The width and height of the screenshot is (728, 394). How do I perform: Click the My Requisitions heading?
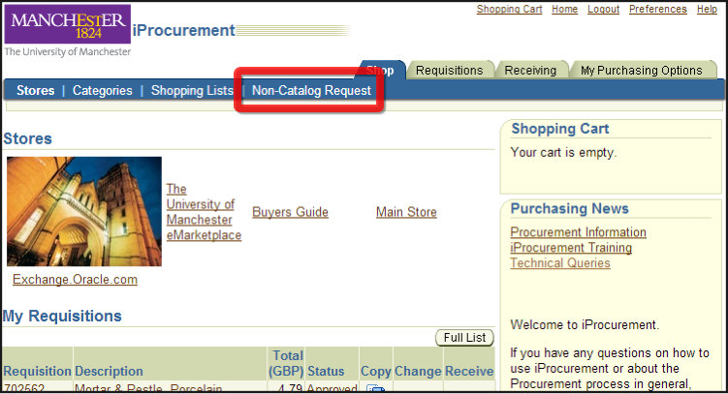(x=62, y=317)
